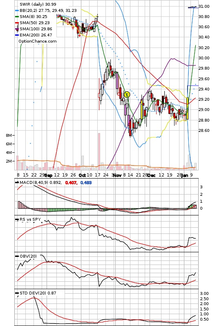Select the RS vs SPY panel label
215x326 pixels.
(x=30, y=220)
